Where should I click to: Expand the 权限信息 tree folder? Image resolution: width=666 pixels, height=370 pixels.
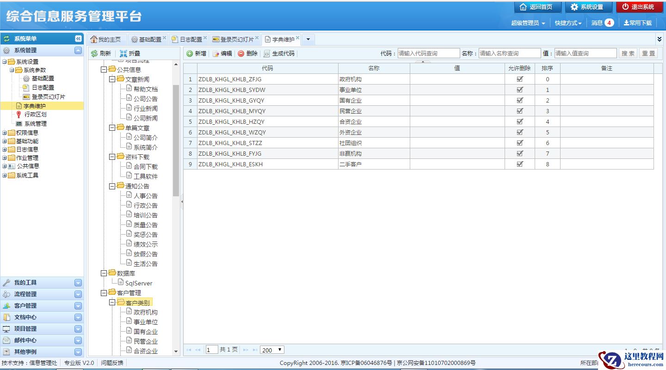click(5, 133)
